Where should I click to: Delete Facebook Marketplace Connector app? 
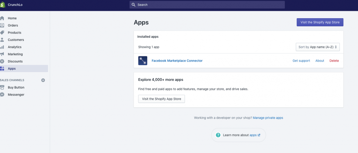334,61
